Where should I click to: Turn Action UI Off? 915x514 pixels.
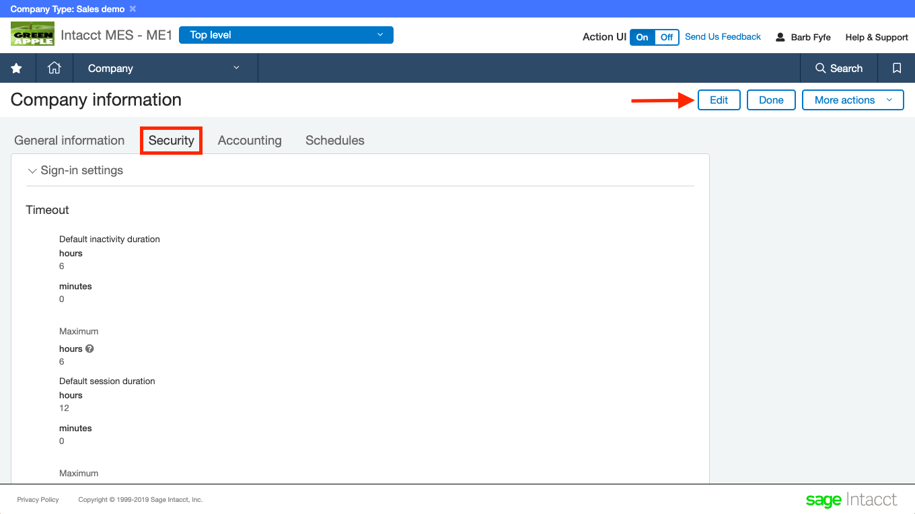(667, 37)
